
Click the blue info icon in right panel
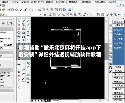110,68
